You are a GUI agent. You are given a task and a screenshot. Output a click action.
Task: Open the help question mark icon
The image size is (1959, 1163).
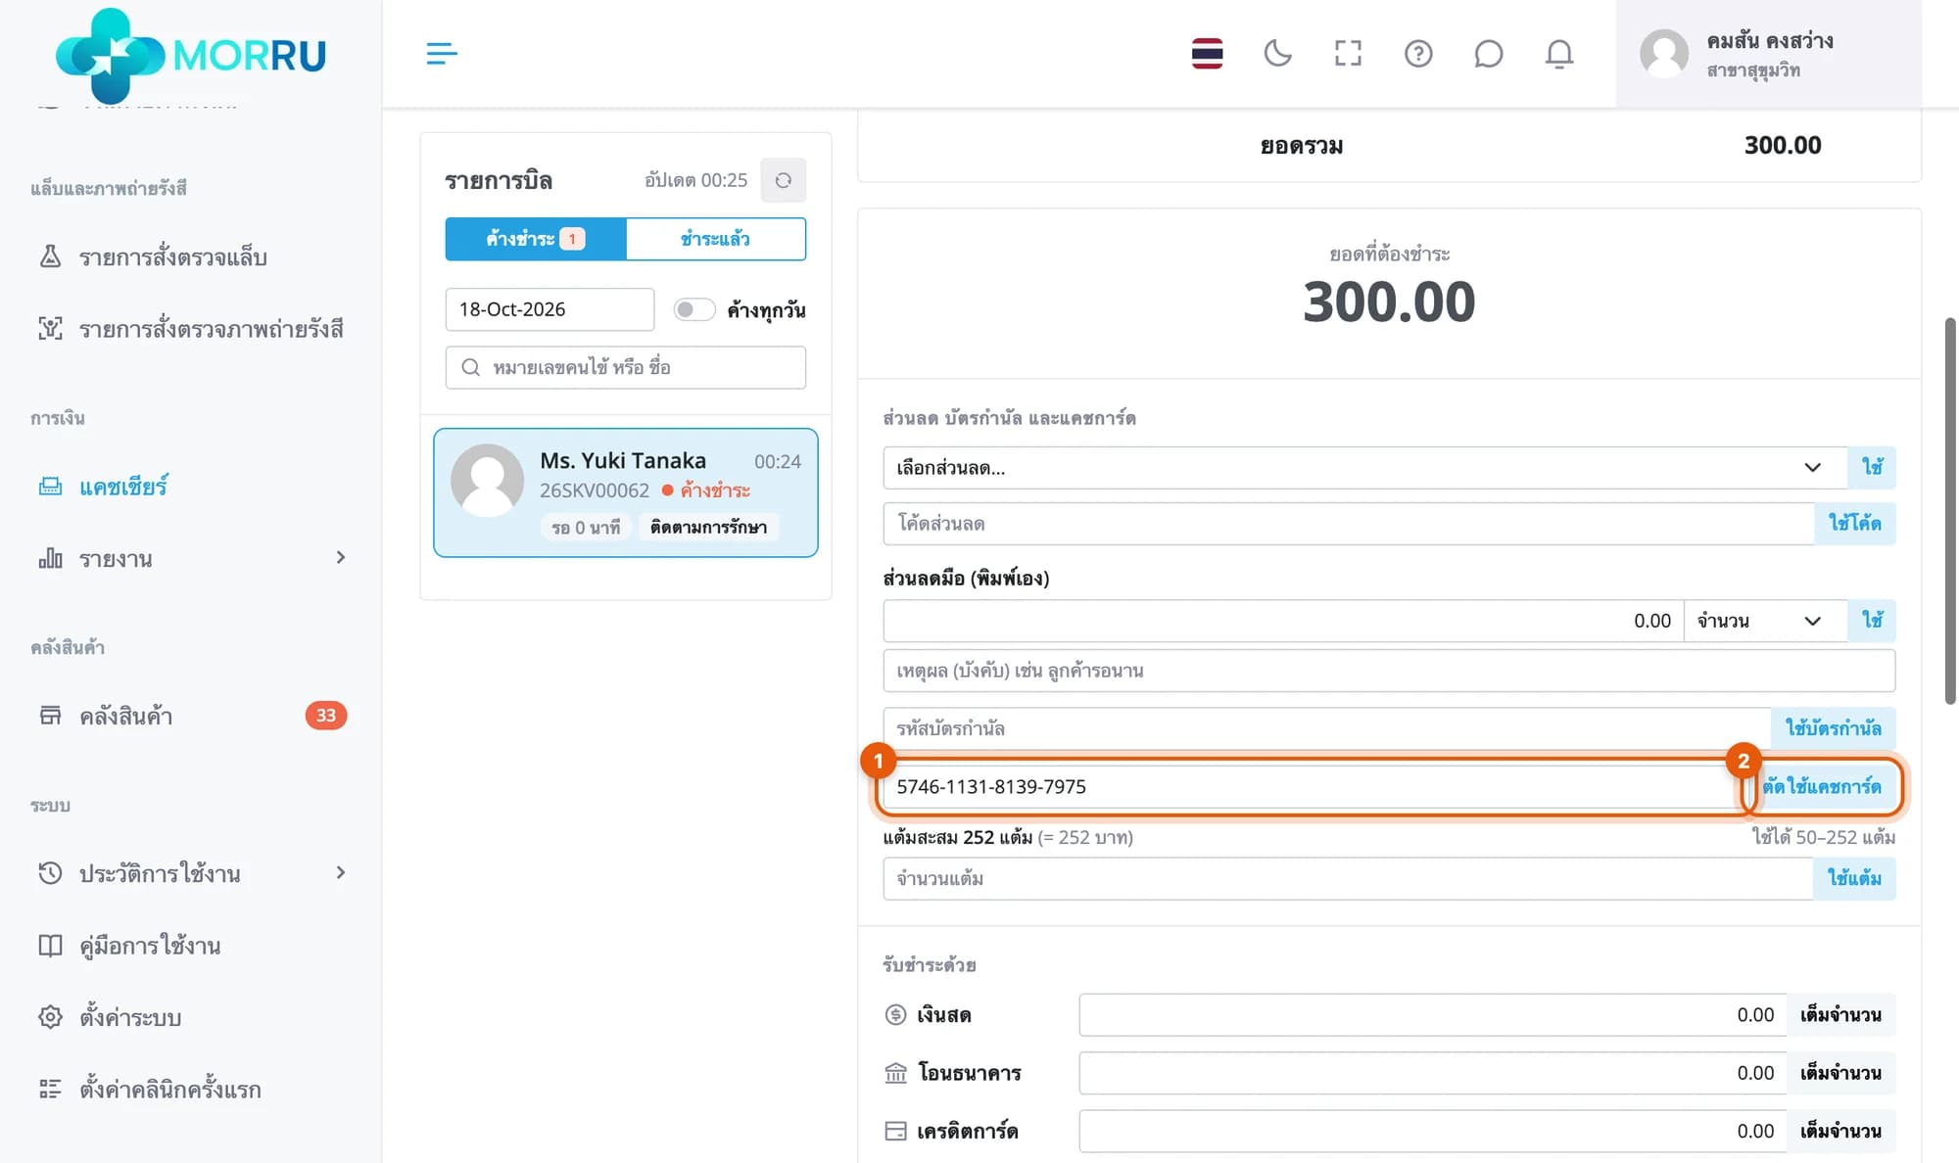pyautogui.click(x=1418, y=54)
